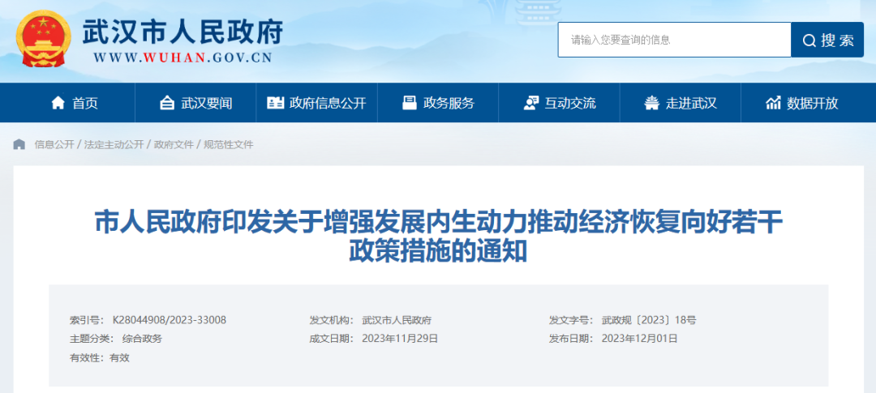The height and width of the screenshot is (393, 876).
Task: Click the people icon beside 互动交流
Action: coord(530,103)
